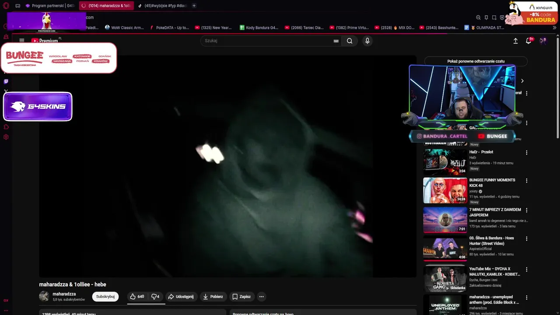Screen dimensions: 560x315
Task: Dislike the video with thumbs down
Action: pos(155,297)
